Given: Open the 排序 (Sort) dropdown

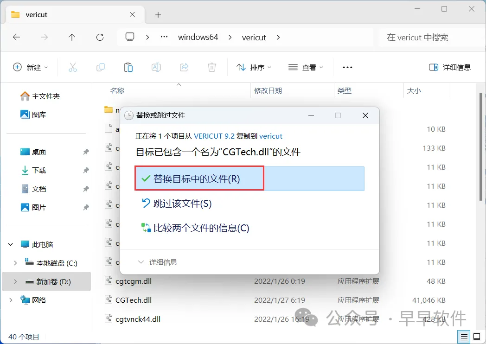Looking at the screenshot, I should 254,67.
